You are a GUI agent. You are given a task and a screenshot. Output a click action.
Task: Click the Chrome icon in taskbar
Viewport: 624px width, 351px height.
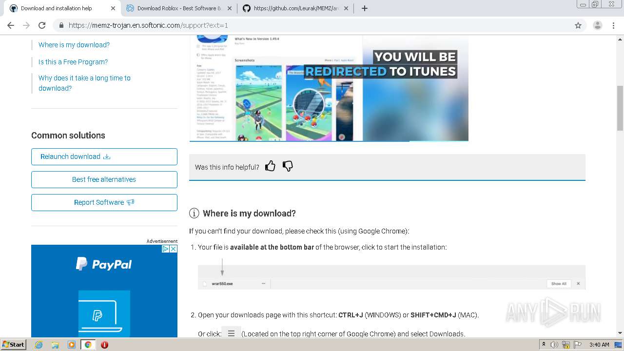(88, 345)
